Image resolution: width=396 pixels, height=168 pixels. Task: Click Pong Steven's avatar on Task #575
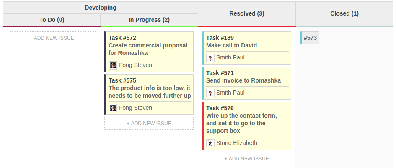[x=113, y=108]
